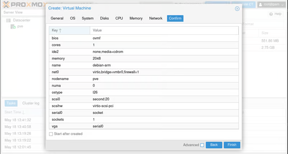Screen dimensions: 288x154
Task: Switch to the General tab
Action: (57, 18)
